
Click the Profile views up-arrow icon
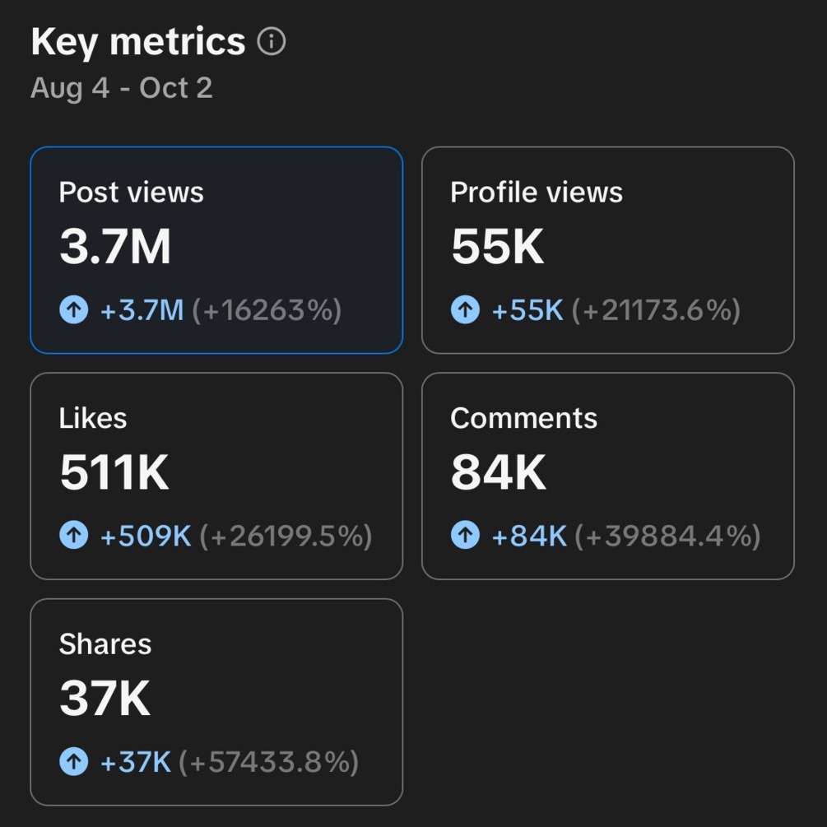click(465, 310)
